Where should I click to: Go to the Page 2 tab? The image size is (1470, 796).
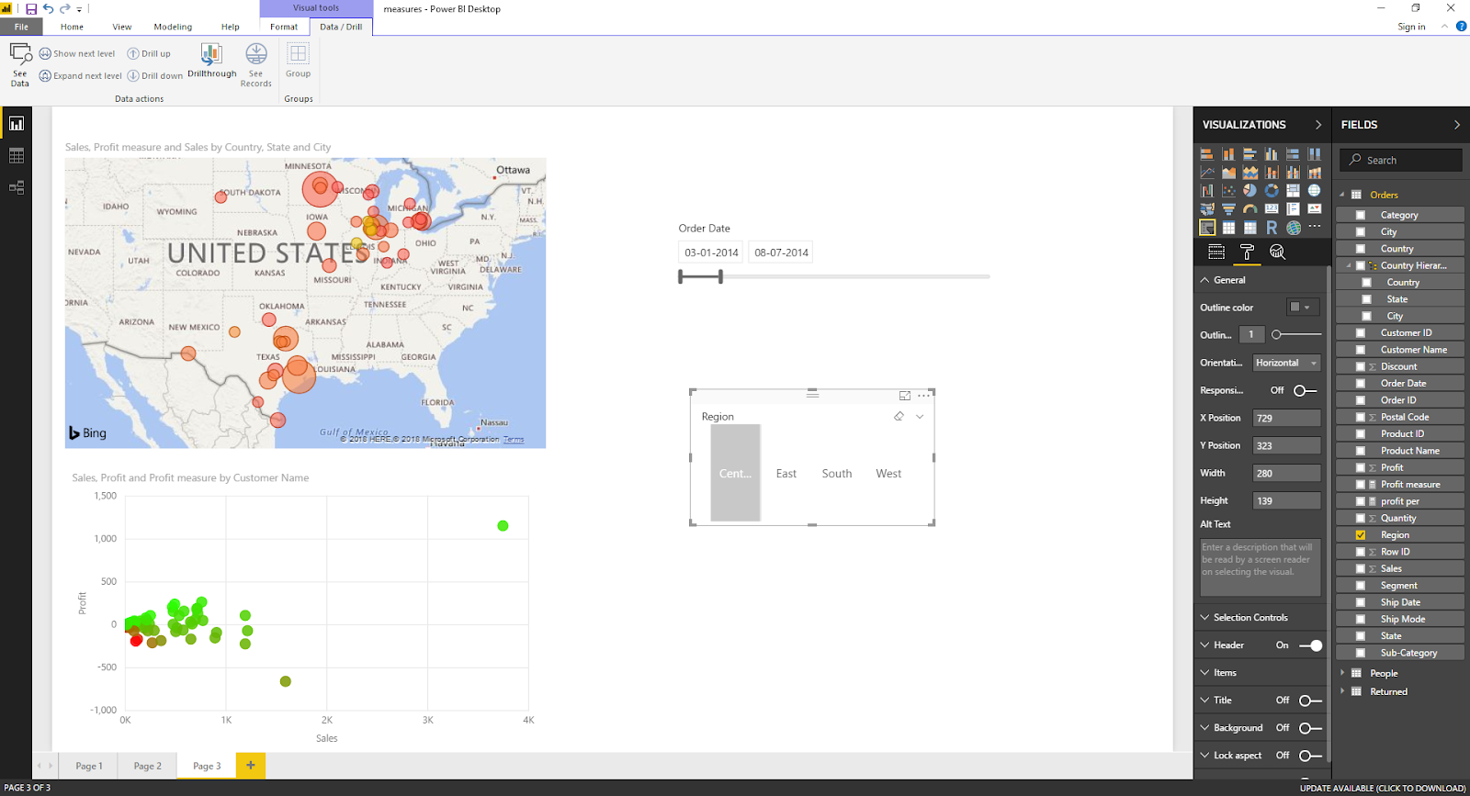click(147, 766)
